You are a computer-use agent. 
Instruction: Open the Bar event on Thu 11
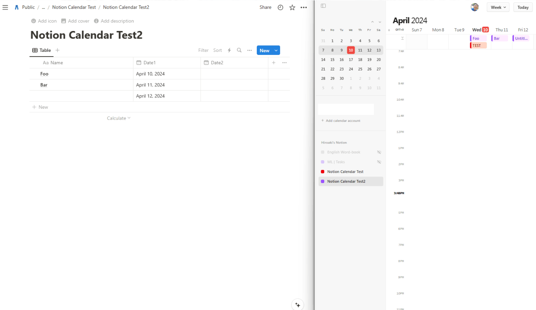click(500, 38)
